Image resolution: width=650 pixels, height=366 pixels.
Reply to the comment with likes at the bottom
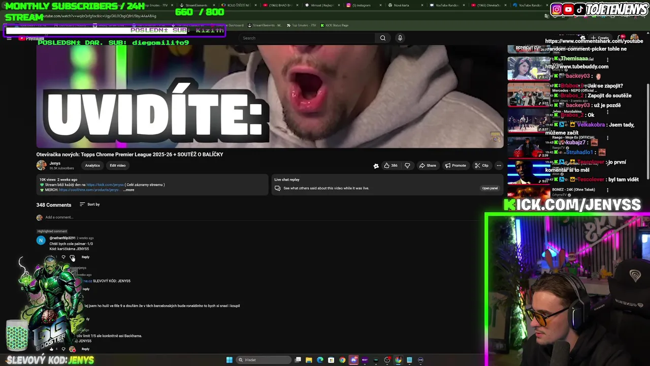tap(85, 349)
